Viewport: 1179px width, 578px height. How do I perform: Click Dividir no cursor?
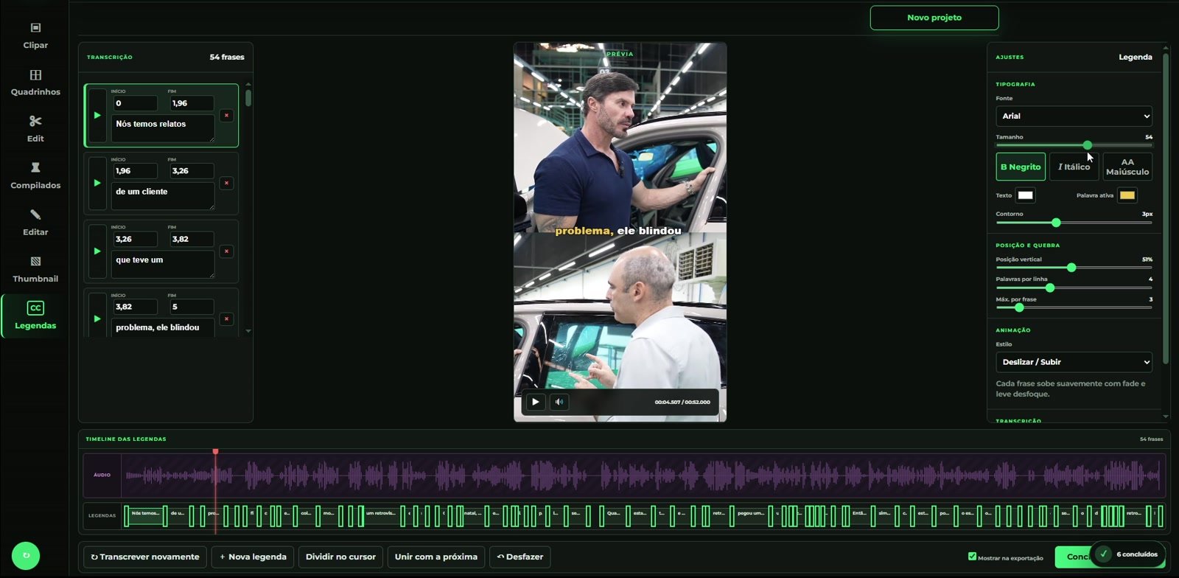340,557
